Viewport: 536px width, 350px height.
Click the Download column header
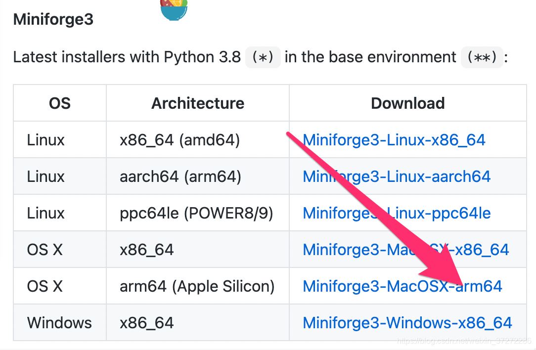[x=407, y=103]
